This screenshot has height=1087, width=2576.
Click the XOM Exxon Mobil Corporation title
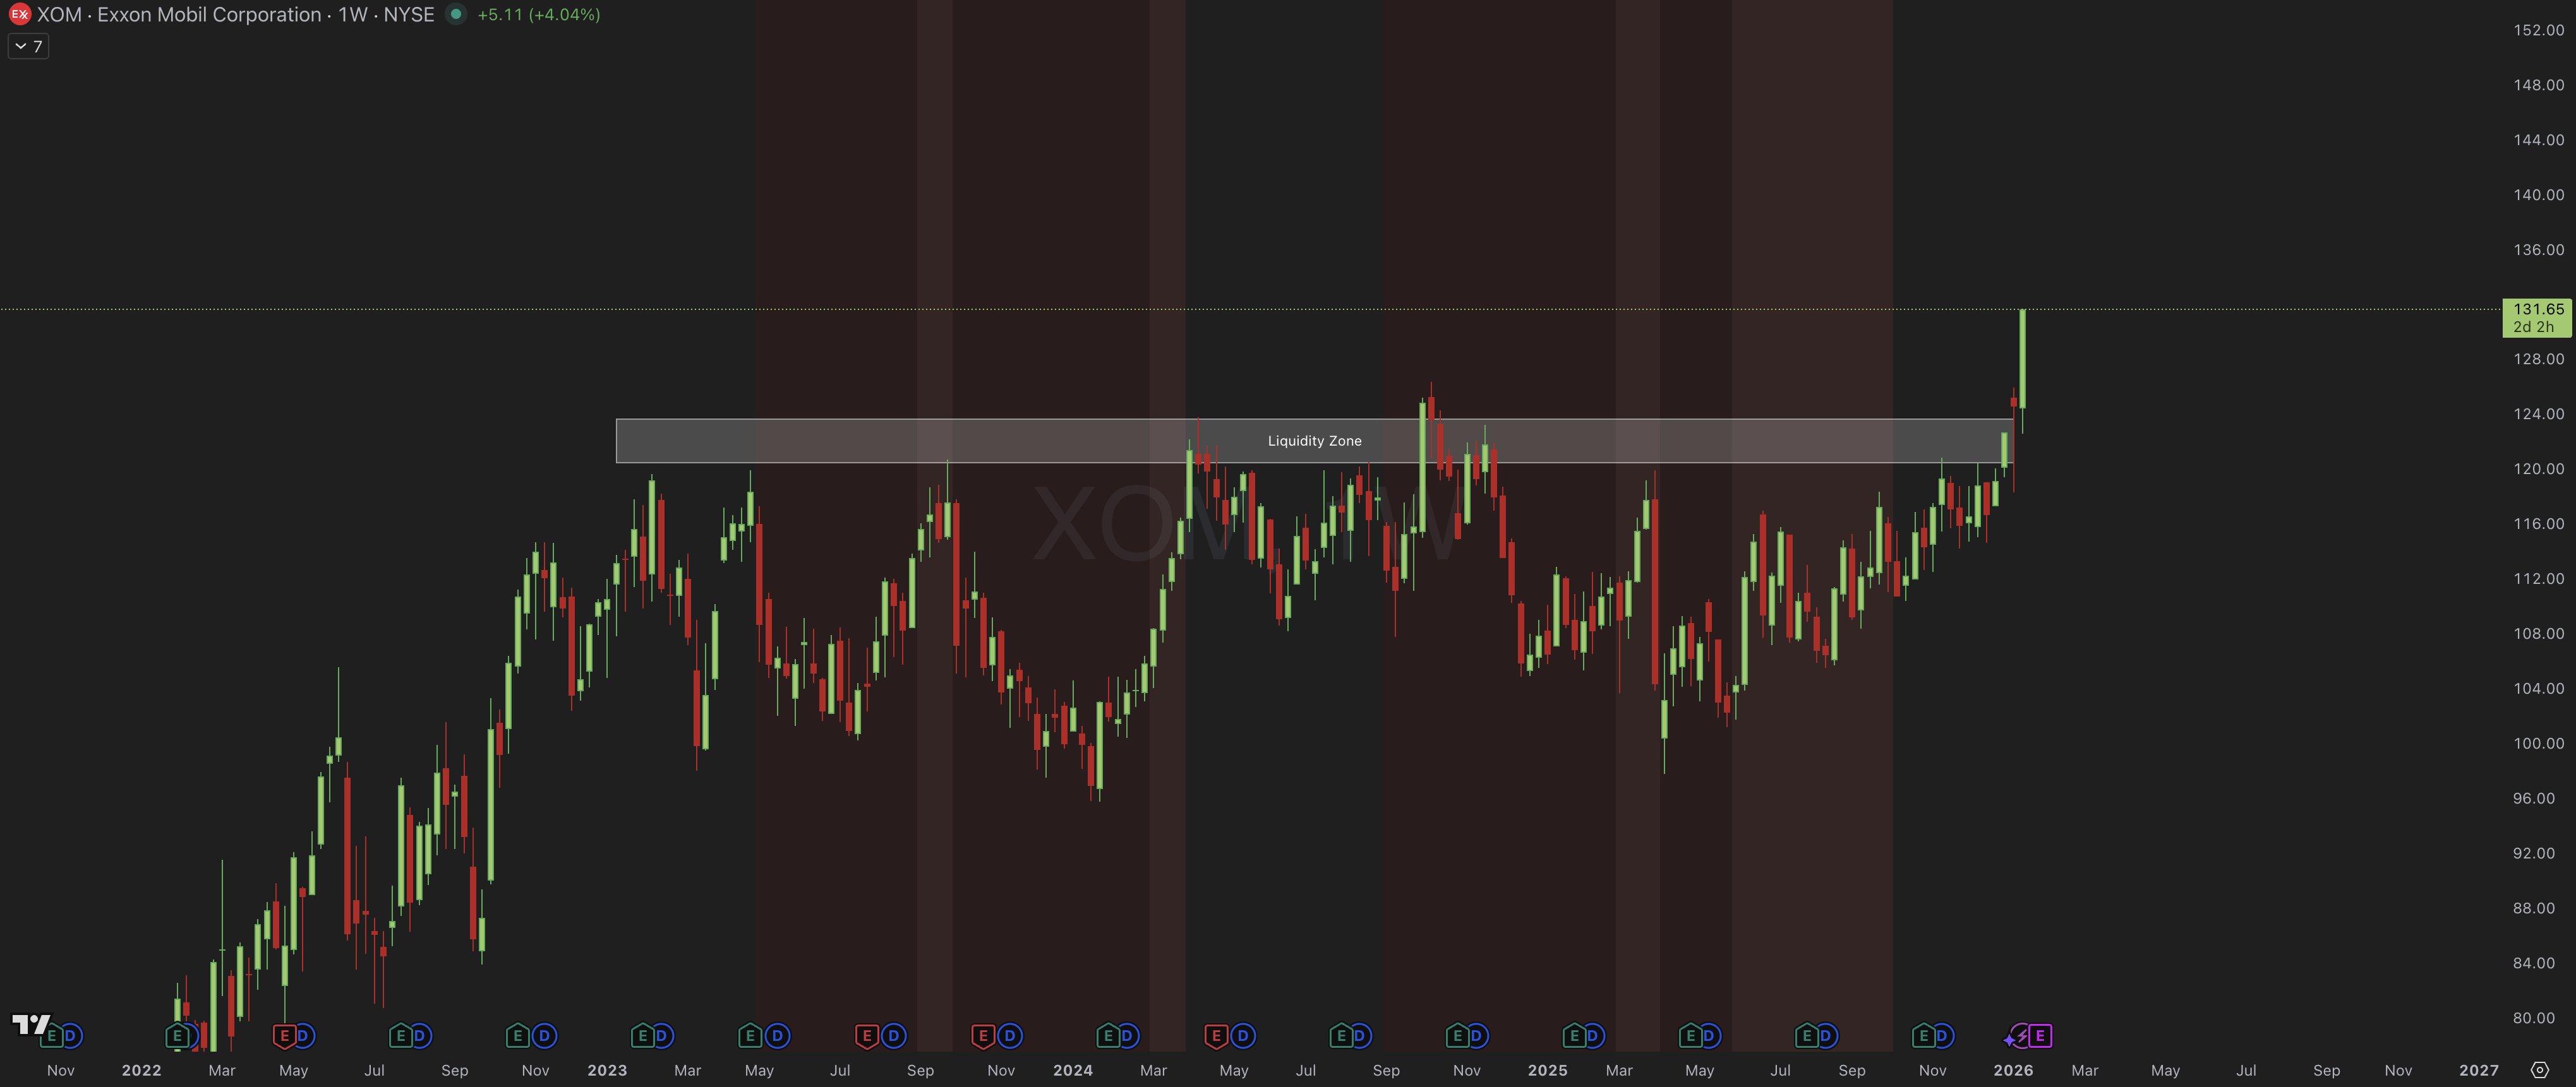coord(179,14)
